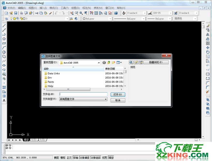
Task: Click Create New Folder icon in dialog
Action: tap(113, 62)
